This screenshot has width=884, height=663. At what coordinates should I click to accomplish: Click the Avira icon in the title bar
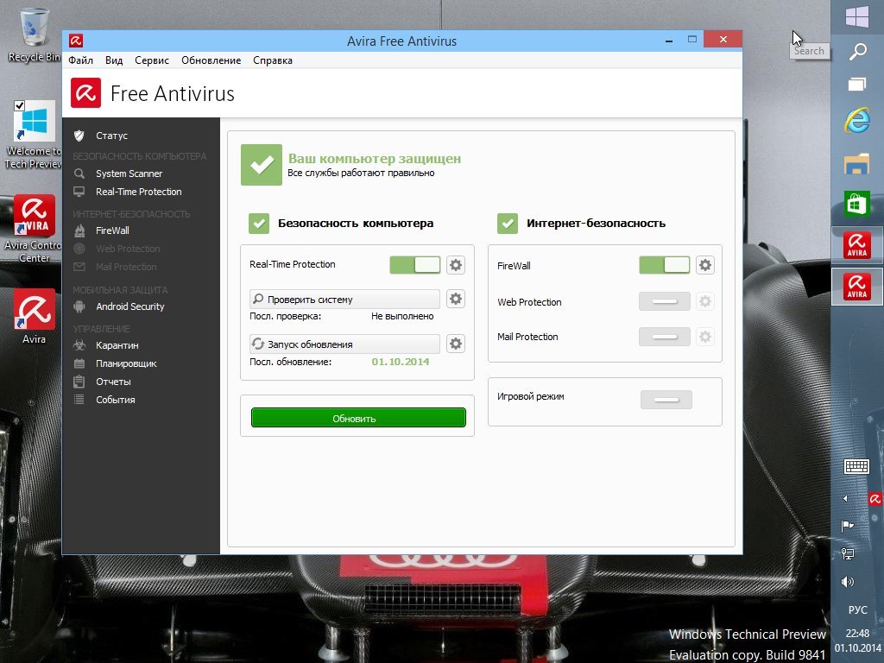click(x=76, y=41)
